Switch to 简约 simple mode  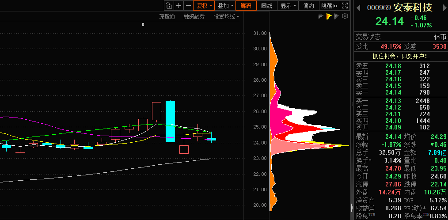point(308,5)
